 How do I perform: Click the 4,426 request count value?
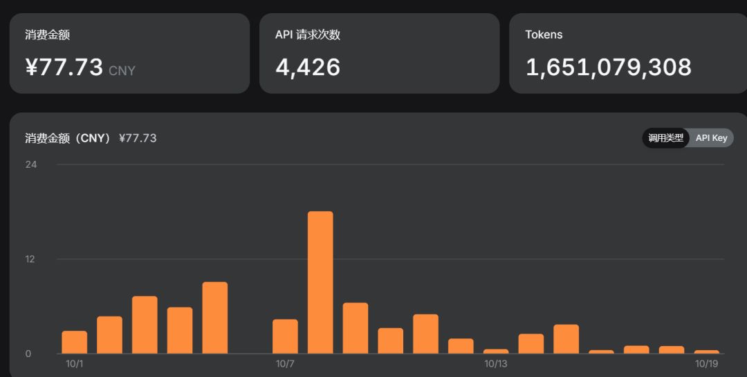click(308, 68)
